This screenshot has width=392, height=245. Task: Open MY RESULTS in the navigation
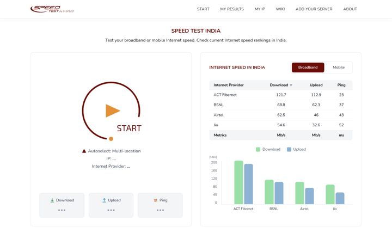(x=232, y=9)
